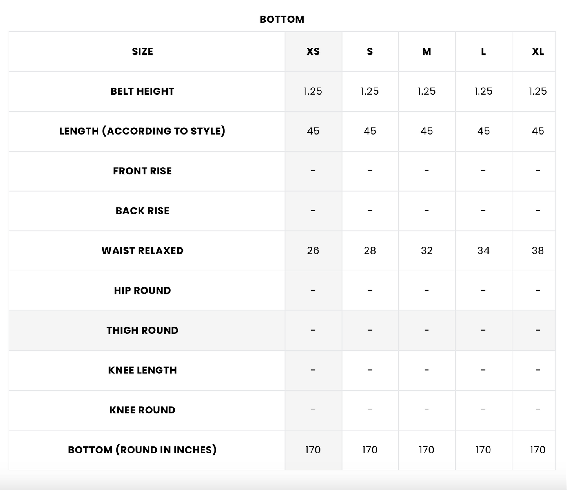Image resolution: width=567 pixels, height=490 pixels.
Task: Click the KNEE LENGTH row label
Action: click(142, 370)
